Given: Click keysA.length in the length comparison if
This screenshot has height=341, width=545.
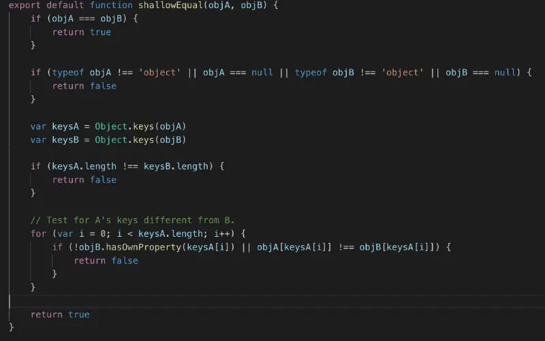Looking at the screenshot, I should [84, 166].
